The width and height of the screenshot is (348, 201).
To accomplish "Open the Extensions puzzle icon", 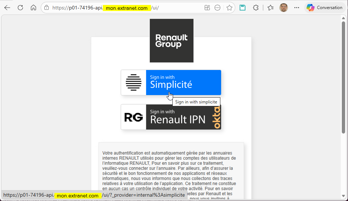I will tap(256, 8).
